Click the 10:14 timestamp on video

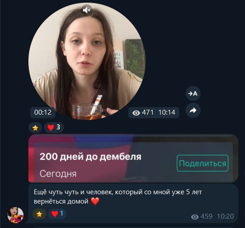167,112
